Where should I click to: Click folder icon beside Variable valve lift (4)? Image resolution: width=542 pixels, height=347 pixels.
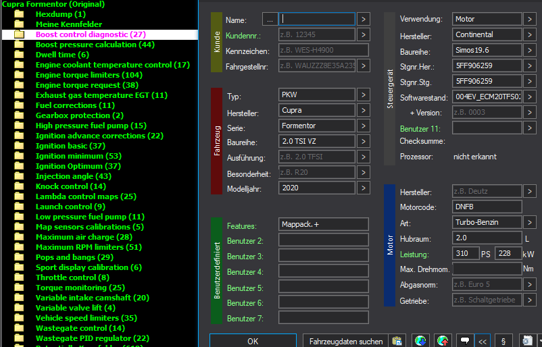point(19,308)
